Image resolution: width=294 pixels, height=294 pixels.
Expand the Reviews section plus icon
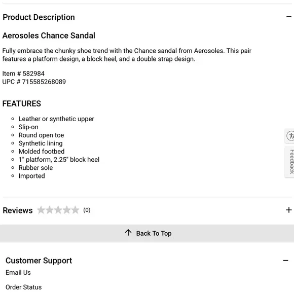289,210
